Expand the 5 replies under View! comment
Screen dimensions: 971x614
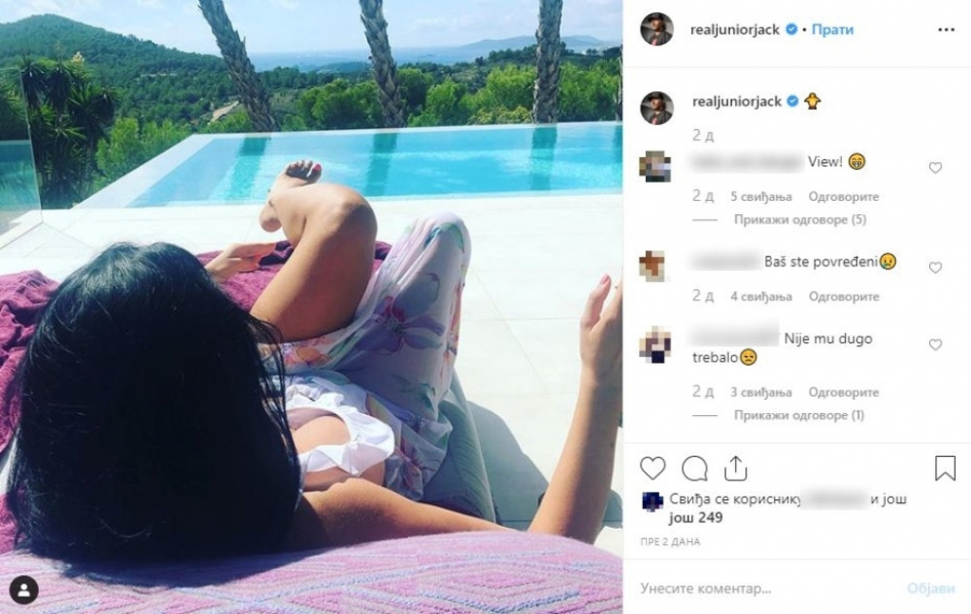(x=800, y=220)
